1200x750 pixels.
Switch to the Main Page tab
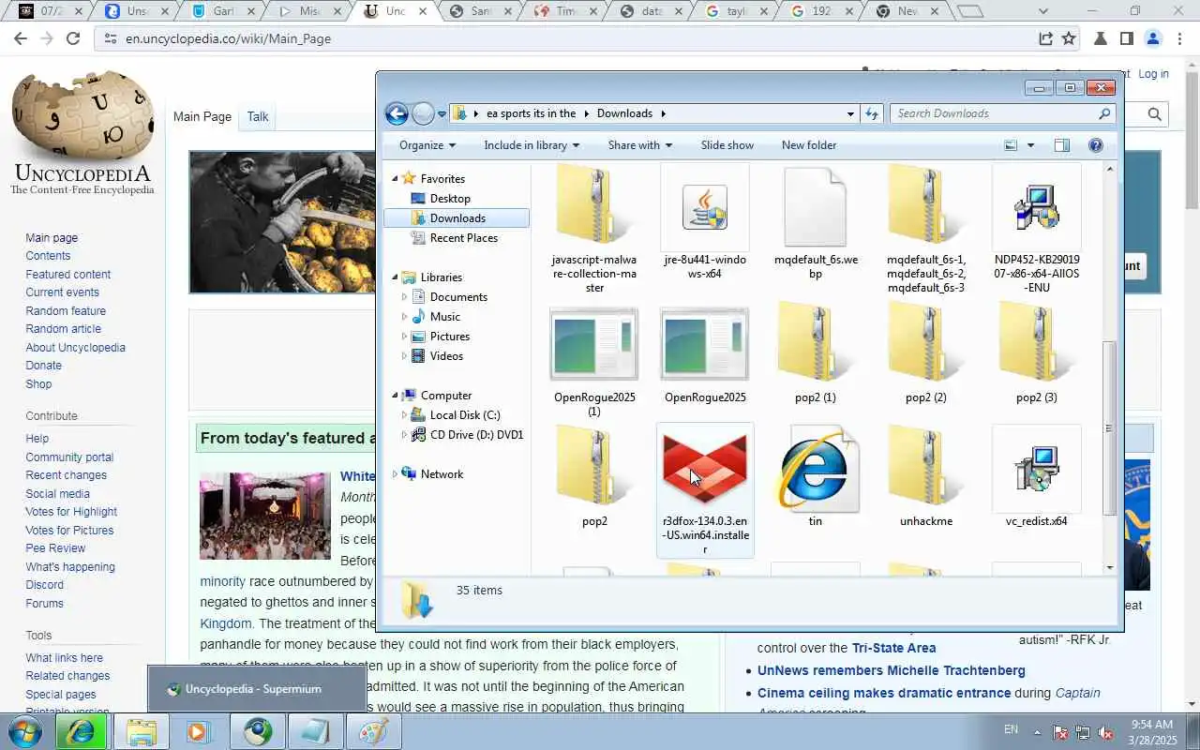tap(202, 116)
